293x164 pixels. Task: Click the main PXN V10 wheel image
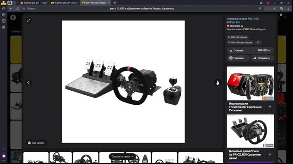tap(123, 82)
